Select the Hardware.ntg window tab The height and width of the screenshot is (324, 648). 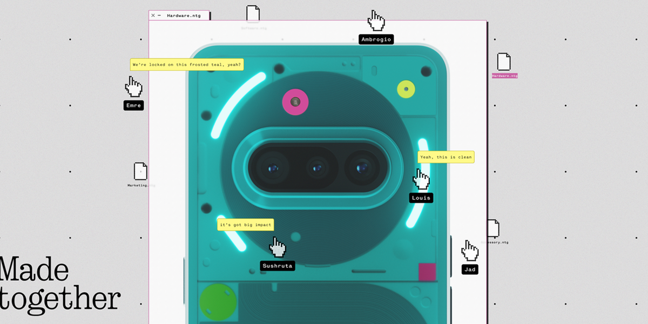click(x=184, y=16)
